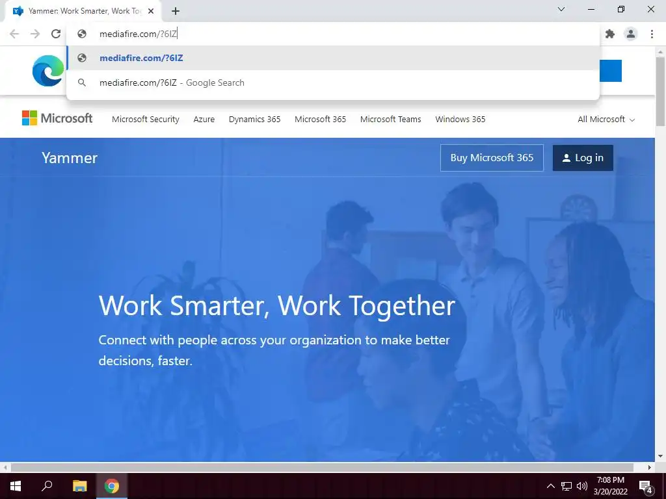
Task: Click the Microsoft Edge logo
Action: (48, 71)
